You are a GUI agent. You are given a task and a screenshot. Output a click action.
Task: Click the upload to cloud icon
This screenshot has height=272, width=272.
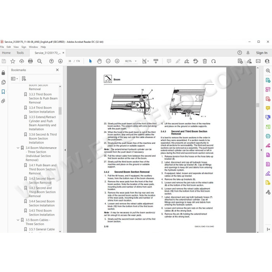point(21,61)
